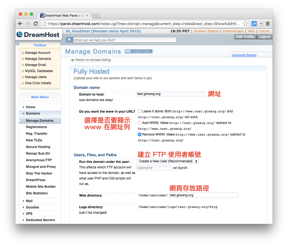This screenshot has height=246, width=288.
Task: Open the CHAT LIVE support
Action: (138, 51)
